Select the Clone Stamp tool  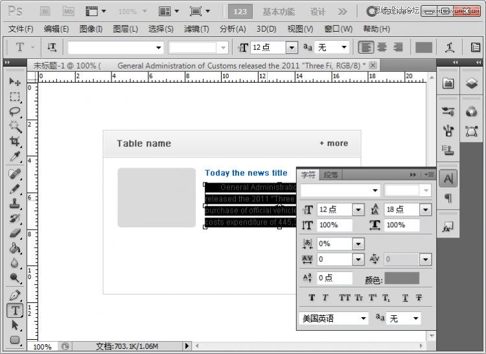tap(15, 203)
